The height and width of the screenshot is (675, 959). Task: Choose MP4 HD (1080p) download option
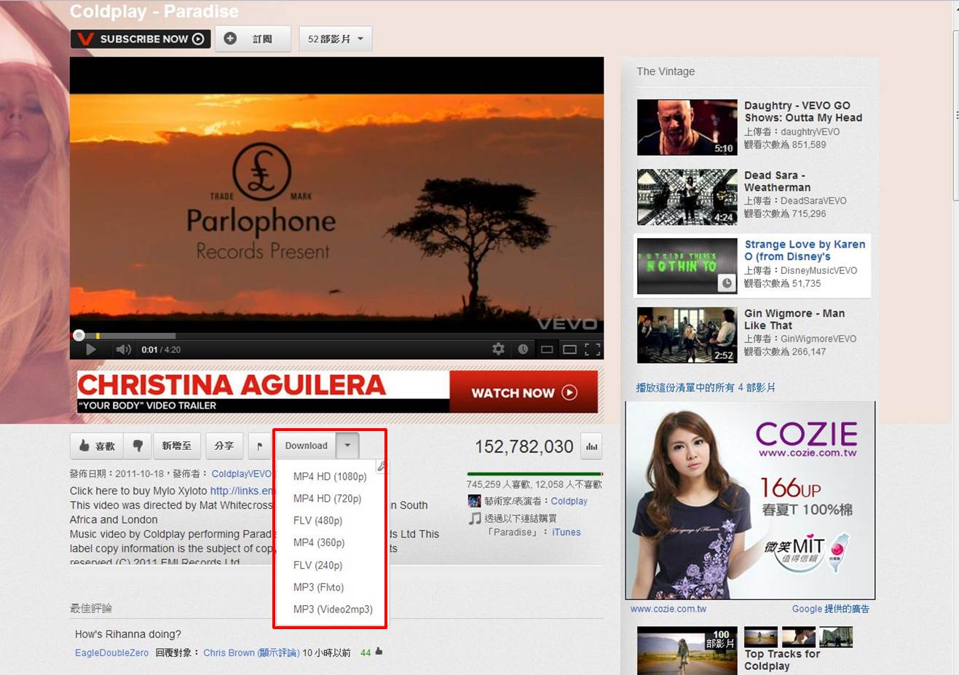(x=330, y=476)
